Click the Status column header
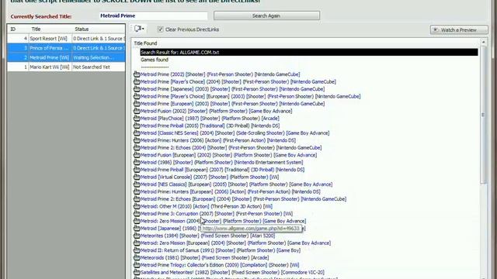497x279 pixels. (99, 29)
